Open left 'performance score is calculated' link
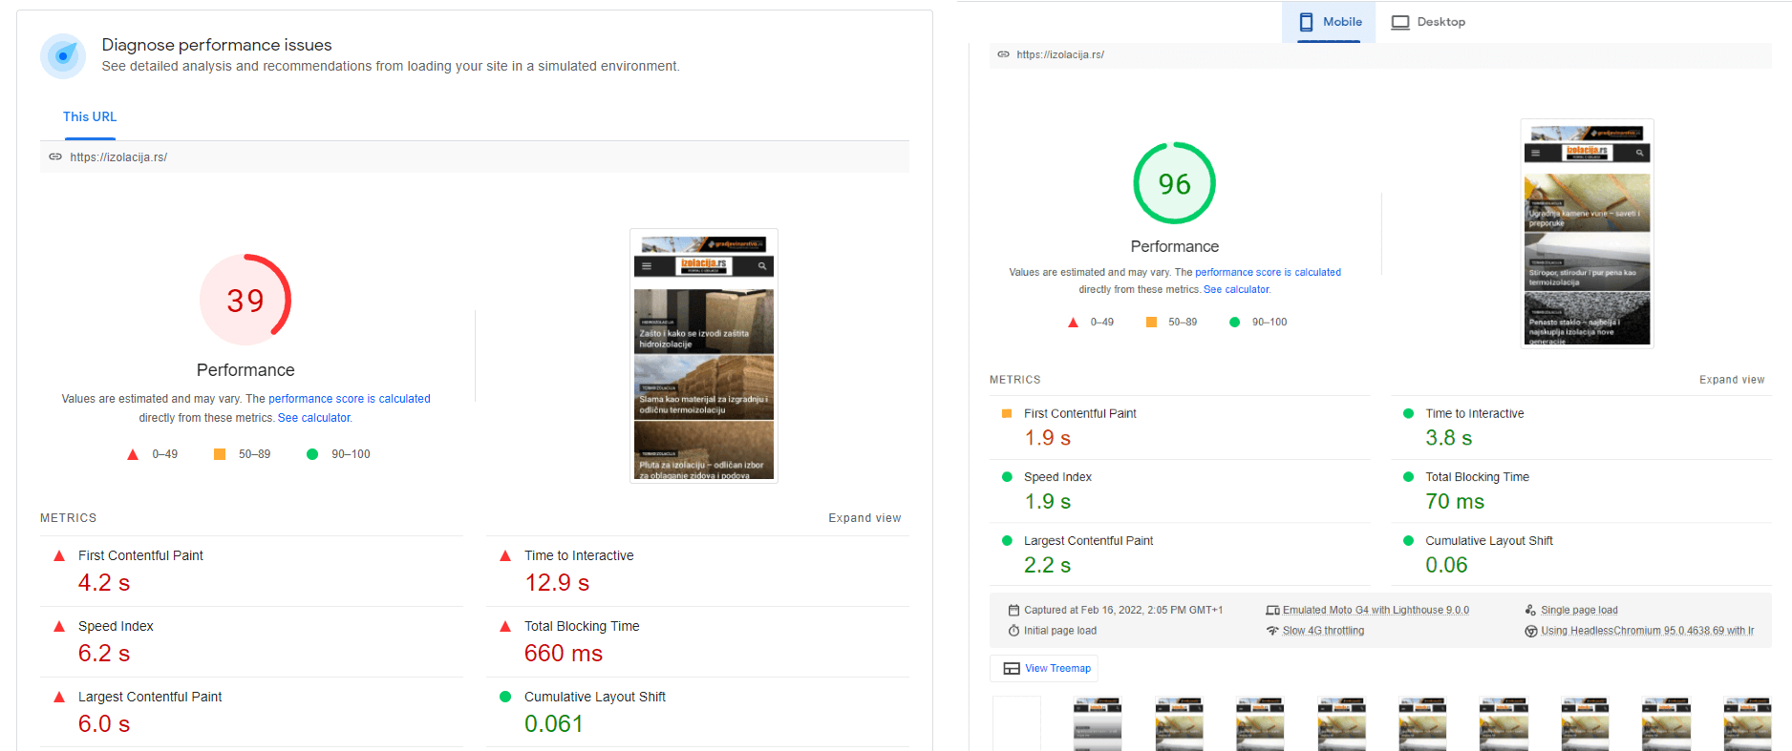 pos(350,399)
